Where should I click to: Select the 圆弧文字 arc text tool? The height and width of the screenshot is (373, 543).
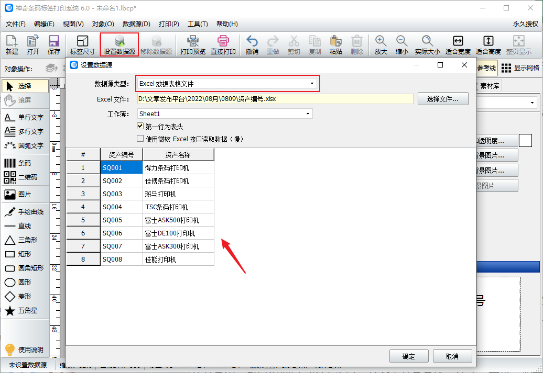coord(25,145)
